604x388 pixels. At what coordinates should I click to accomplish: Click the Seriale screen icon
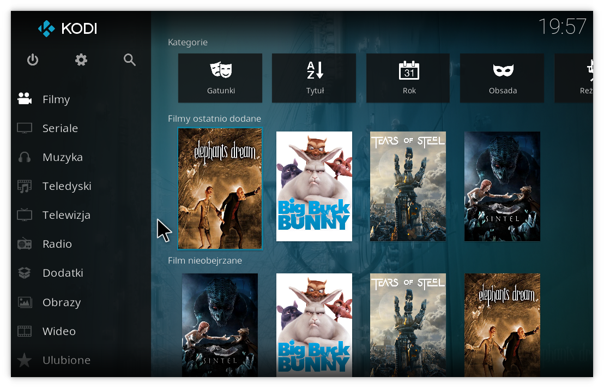(x=25, y=128)
